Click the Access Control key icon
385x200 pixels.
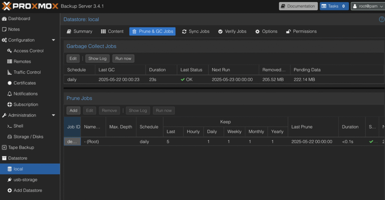click(9, 51)
